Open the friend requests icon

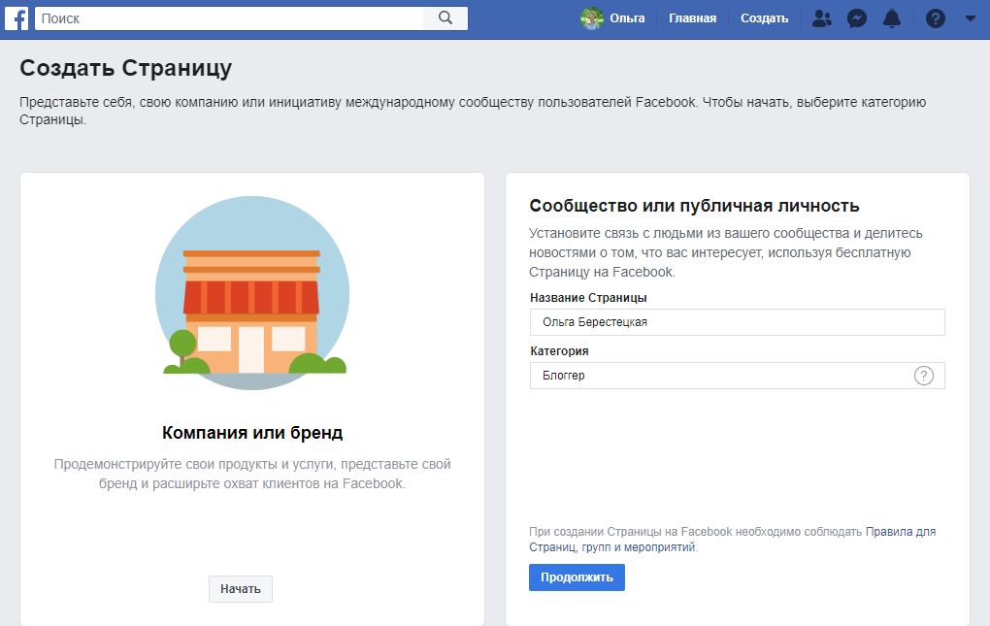click(821, 18)
